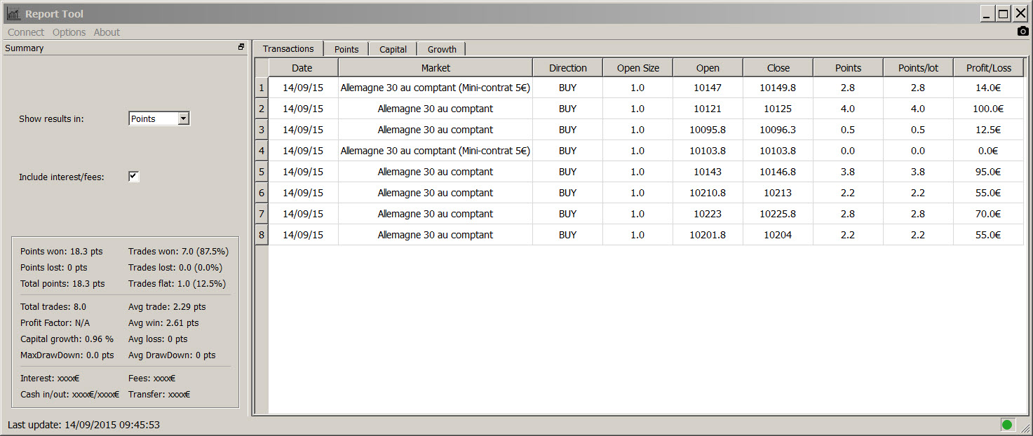Uncheck Include interest/fees checkbox
1033x436 pixels.
pos(133,177)
